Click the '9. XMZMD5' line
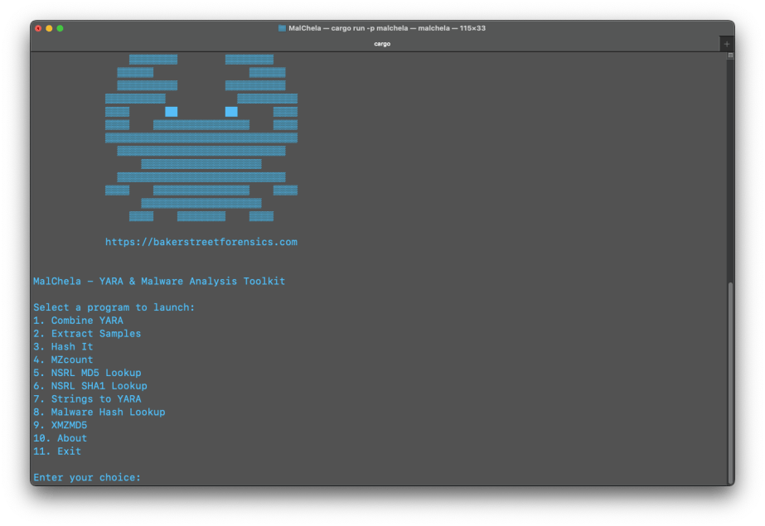 click(x=60, y=425)
